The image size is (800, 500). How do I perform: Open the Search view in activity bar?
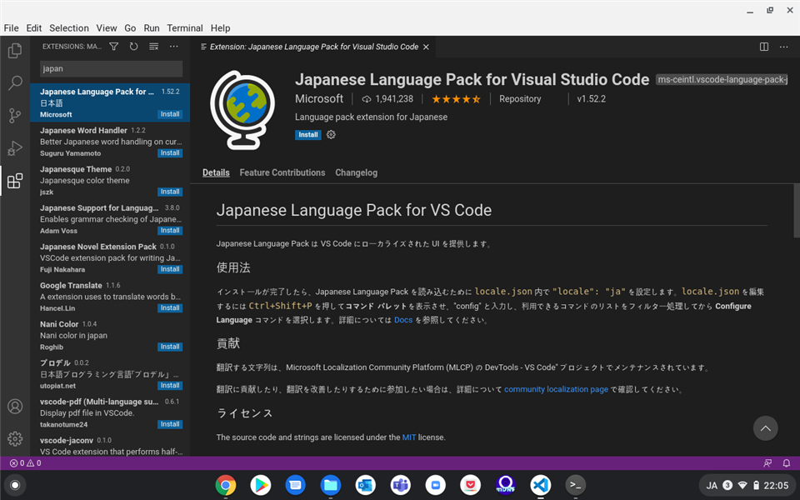coord(15,82)
